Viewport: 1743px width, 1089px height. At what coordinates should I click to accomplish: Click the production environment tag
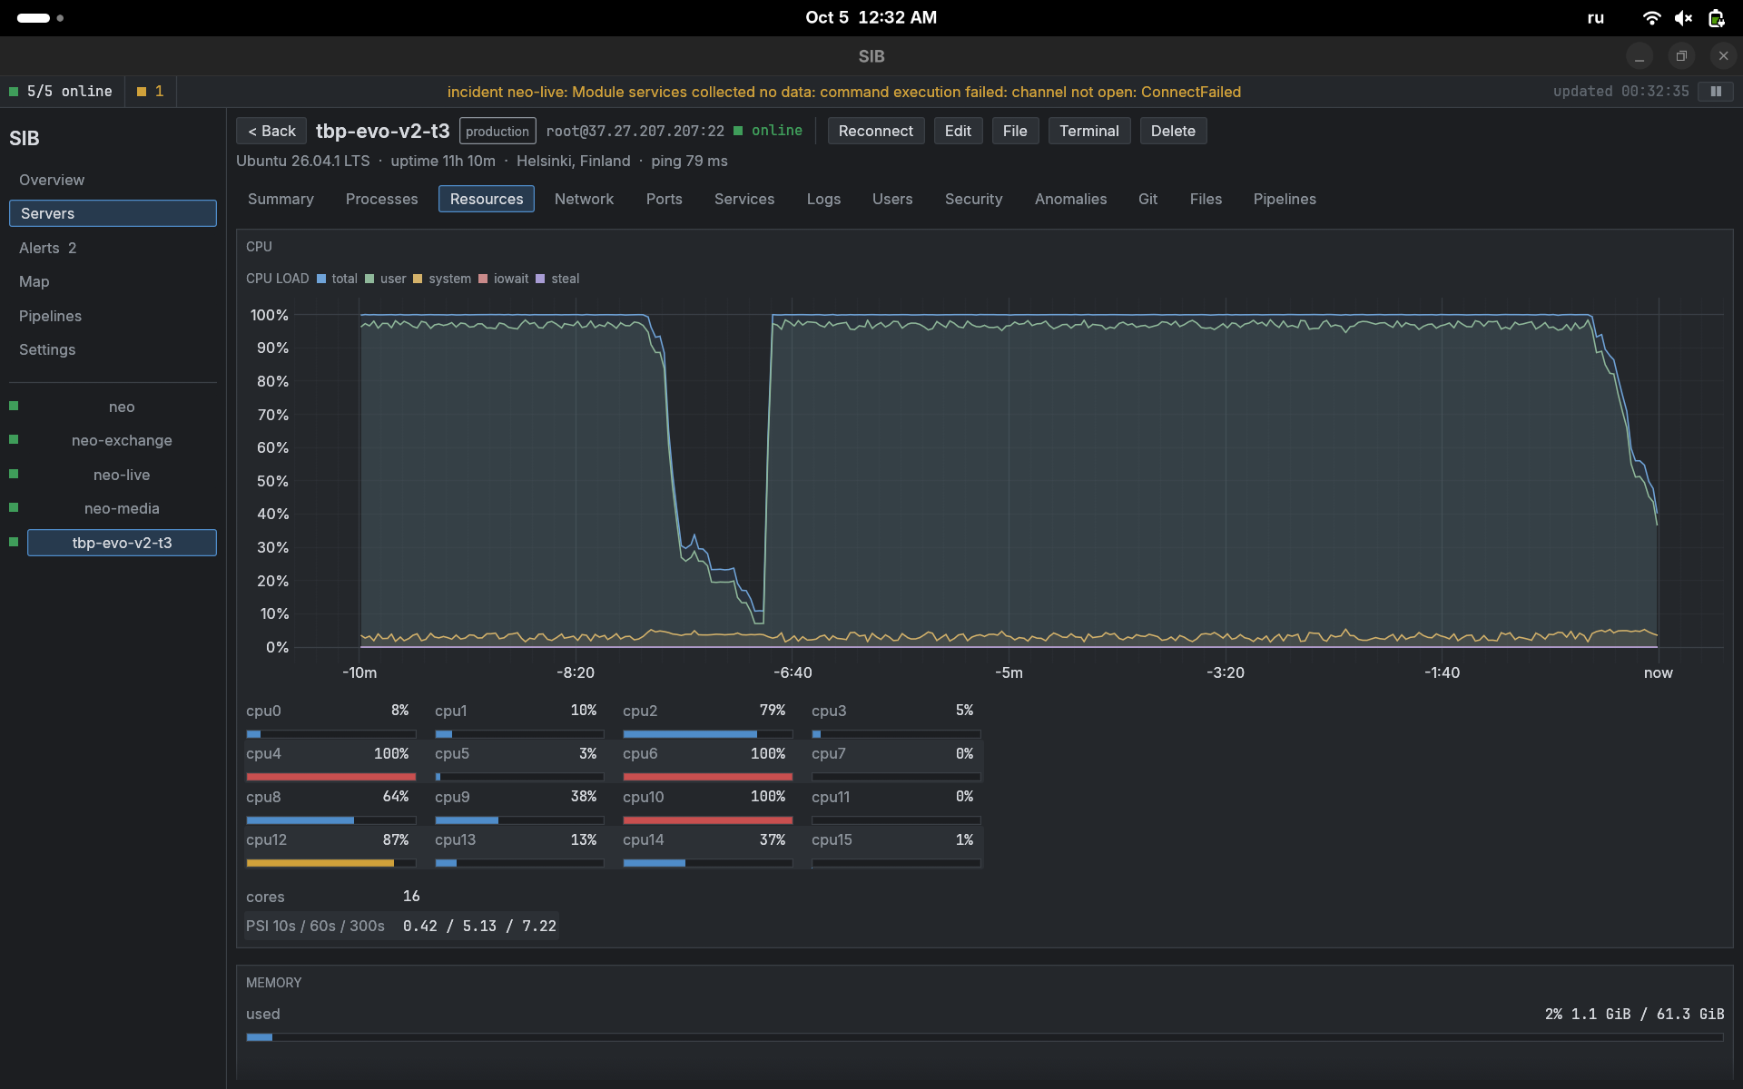pos(497,131)
